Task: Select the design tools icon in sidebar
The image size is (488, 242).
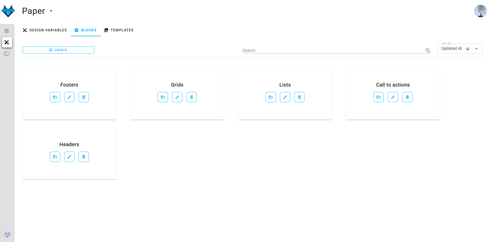Action: [7, 42]
